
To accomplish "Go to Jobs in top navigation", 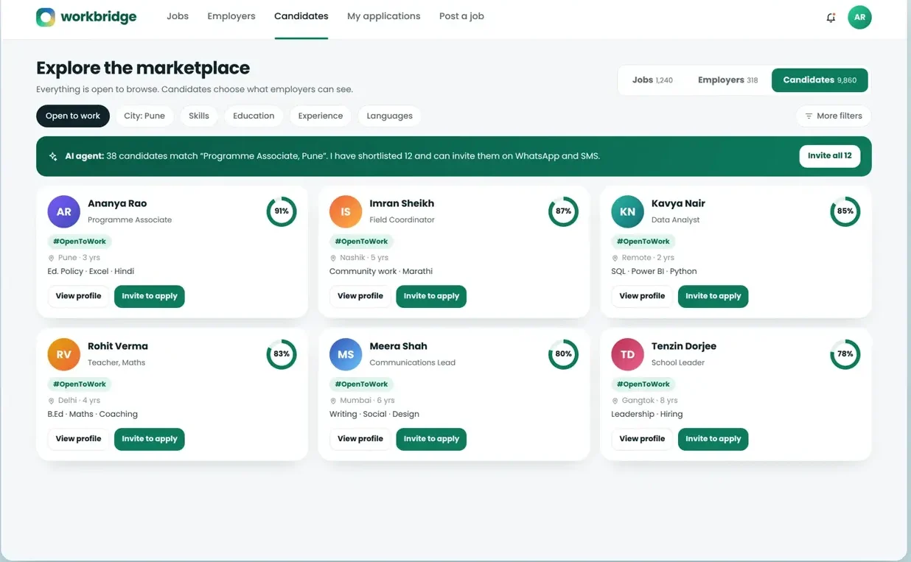I will tap(178, 16).
